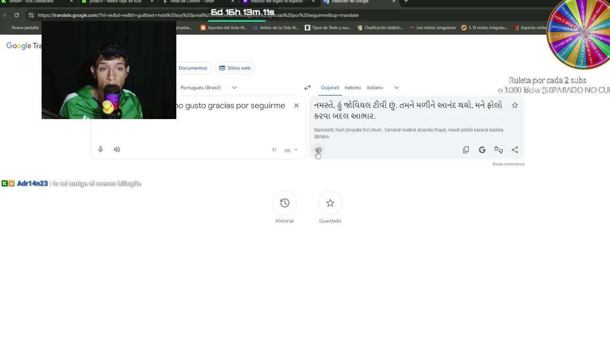Expand the target language list chevron

[396, 88]
